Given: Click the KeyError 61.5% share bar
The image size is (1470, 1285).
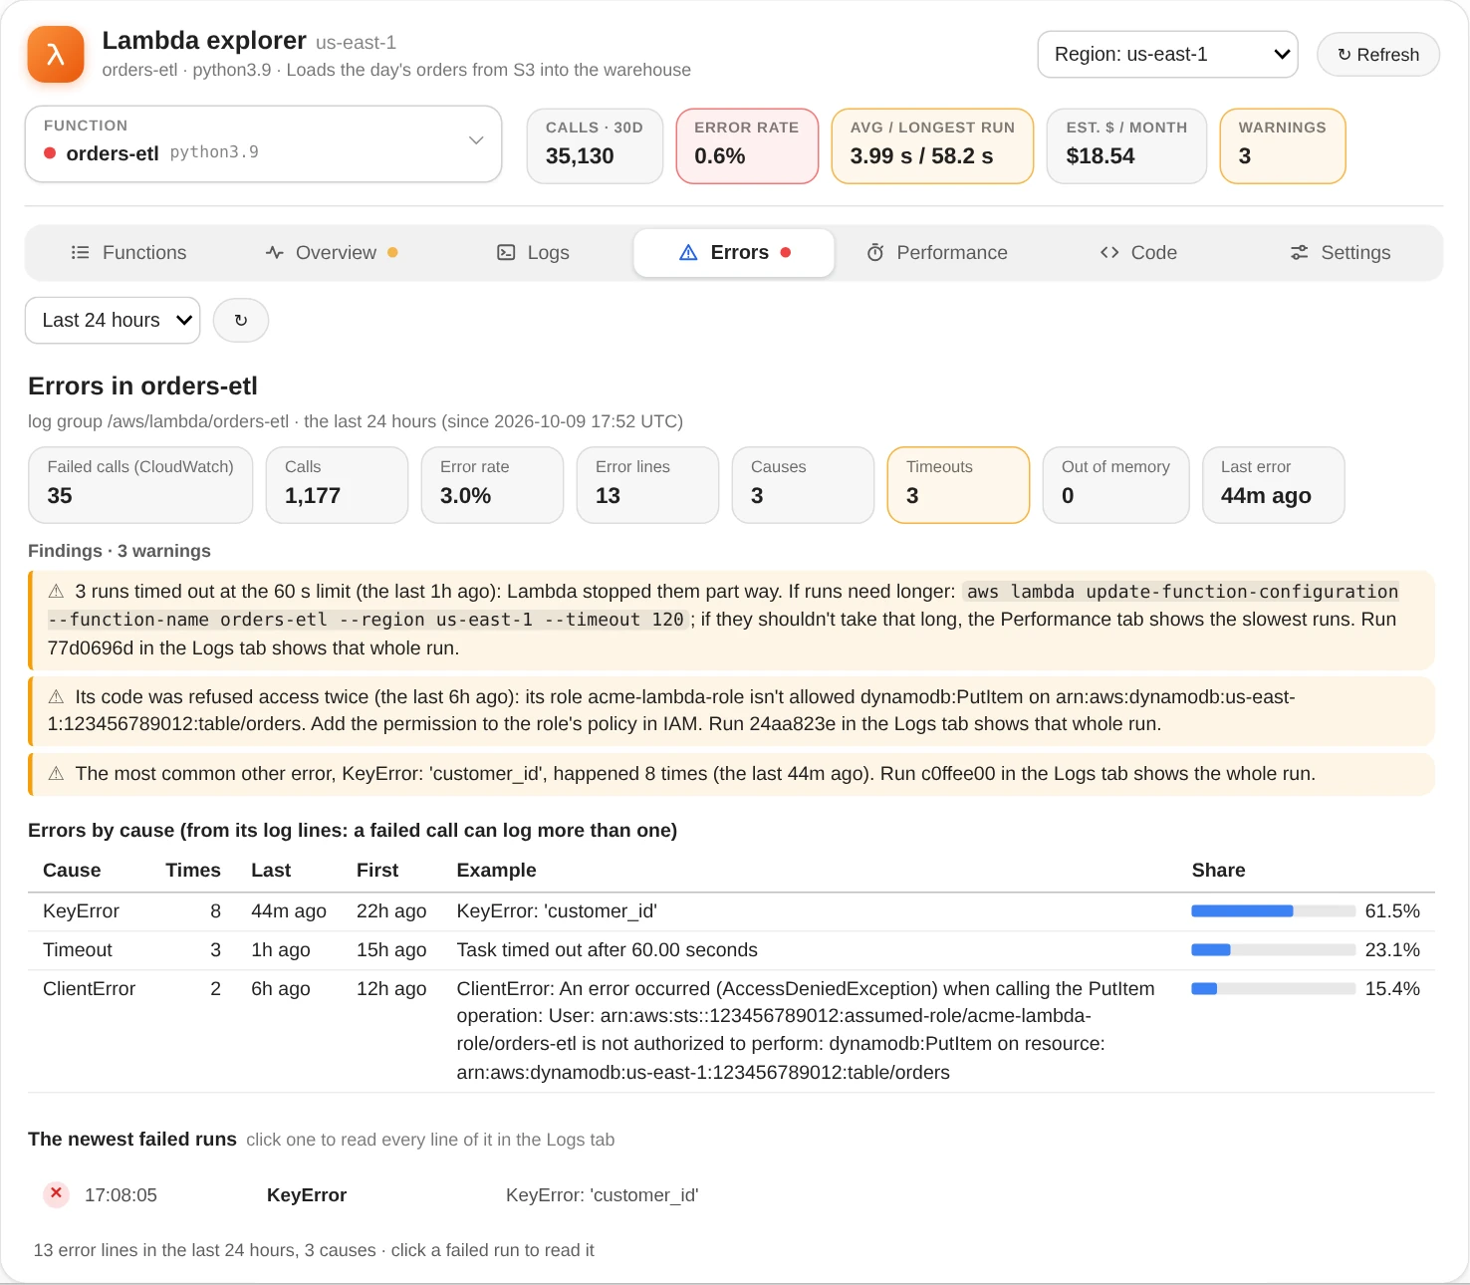Looking at the screenshot, I should [1273, 911].
